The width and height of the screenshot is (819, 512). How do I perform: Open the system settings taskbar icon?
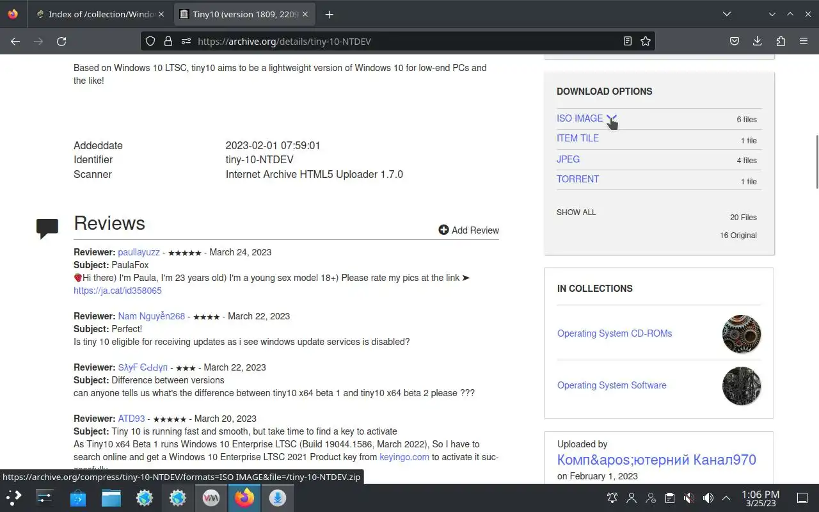tap(45, 497)
